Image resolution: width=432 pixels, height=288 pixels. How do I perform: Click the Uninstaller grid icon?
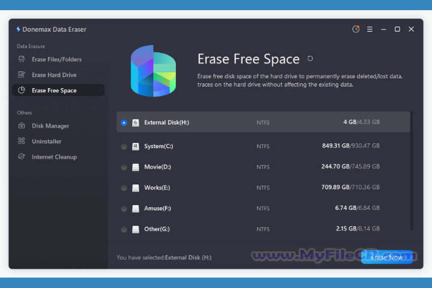[22, 141]
